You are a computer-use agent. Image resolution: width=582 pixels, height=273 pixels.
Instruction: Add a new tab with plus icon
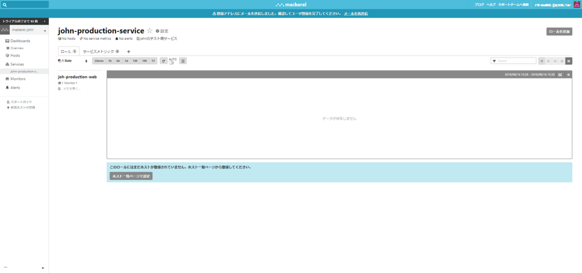point(128,52)
